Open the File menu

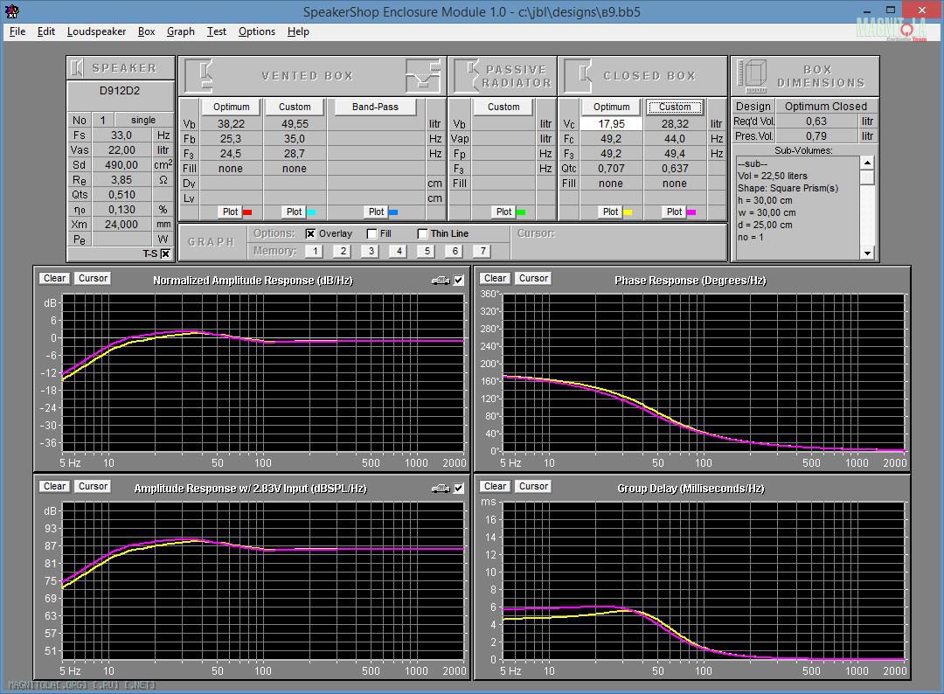[x=17, y=31]
